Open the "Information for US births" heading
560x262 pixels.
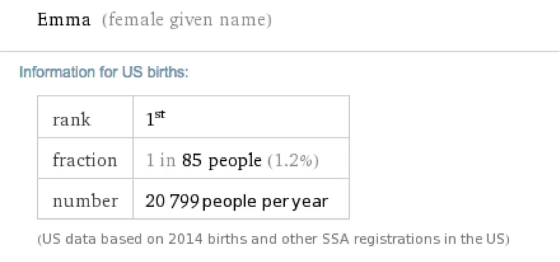[104, 73]
